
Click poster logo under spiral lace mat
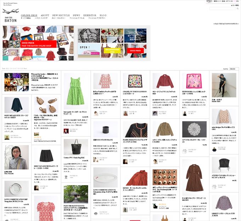[x=185, y=151]
